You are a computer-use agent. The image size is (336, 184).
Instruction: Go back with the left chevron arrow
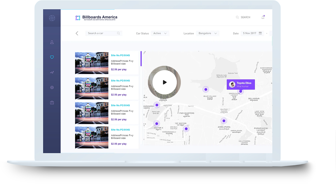(77, 33)
